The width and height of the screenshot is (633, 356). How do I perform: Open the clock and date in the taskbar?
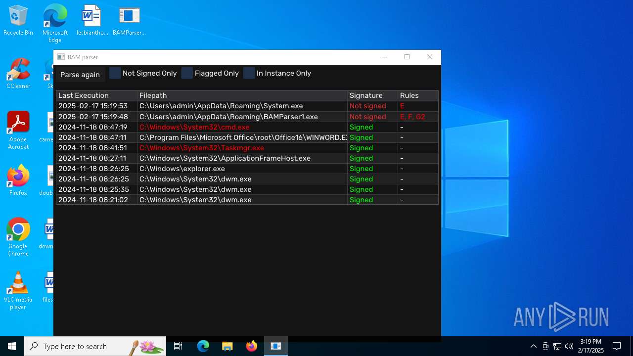tap(590, 346)
